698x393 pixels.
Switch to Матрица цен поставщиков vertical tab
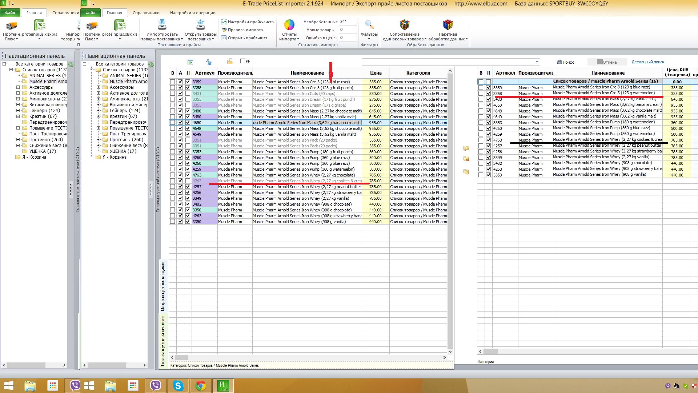[x=163, y=286]
